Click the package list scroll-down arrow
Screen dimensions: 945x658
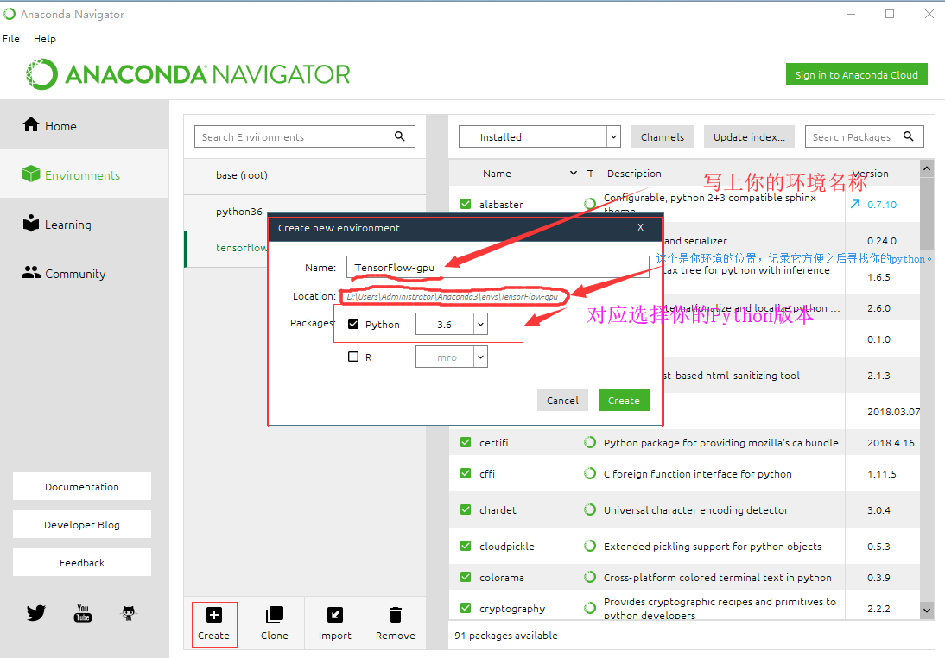point(927,611)
